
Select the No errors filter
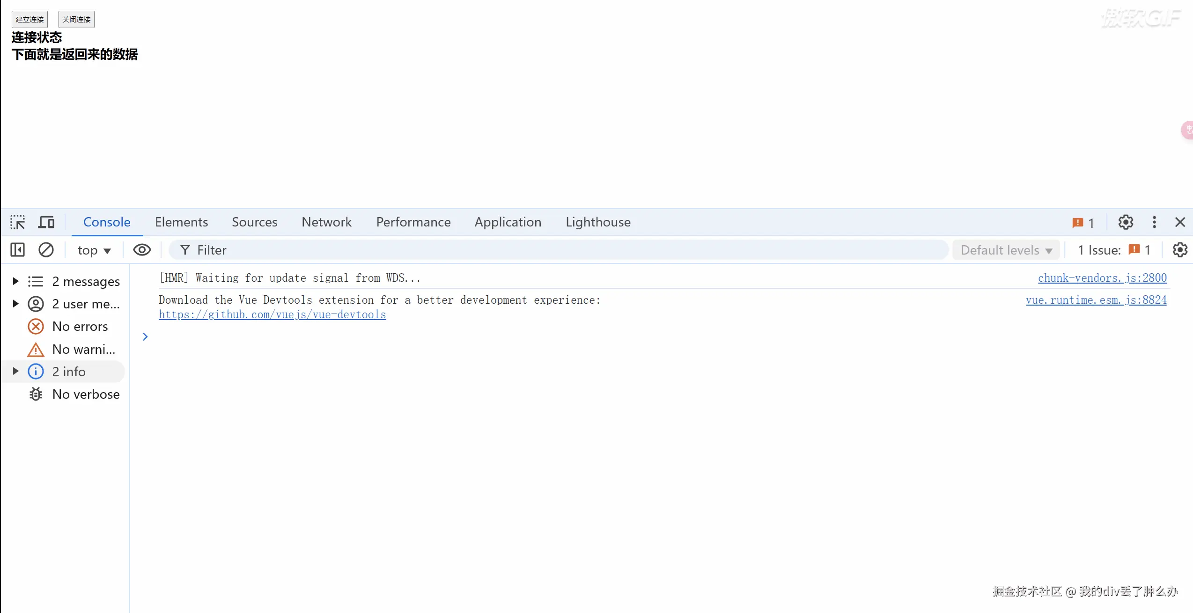(80, 327)
